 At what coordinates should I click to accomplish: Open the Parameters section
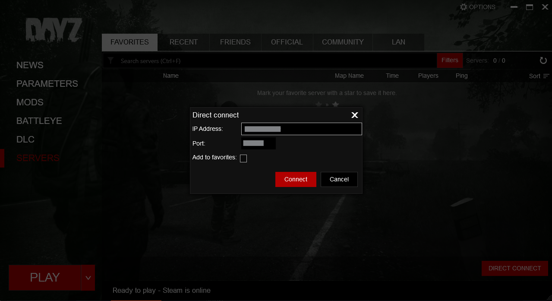47,84
